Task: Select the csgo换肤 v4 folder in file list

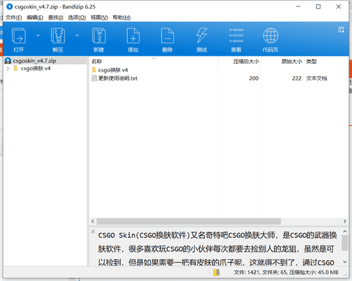Action: click(x=109, y=70)
